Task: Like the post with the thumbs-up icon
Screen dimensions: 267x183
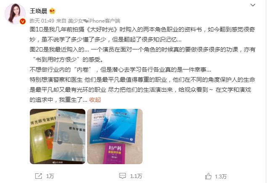Action: point(208,176)
